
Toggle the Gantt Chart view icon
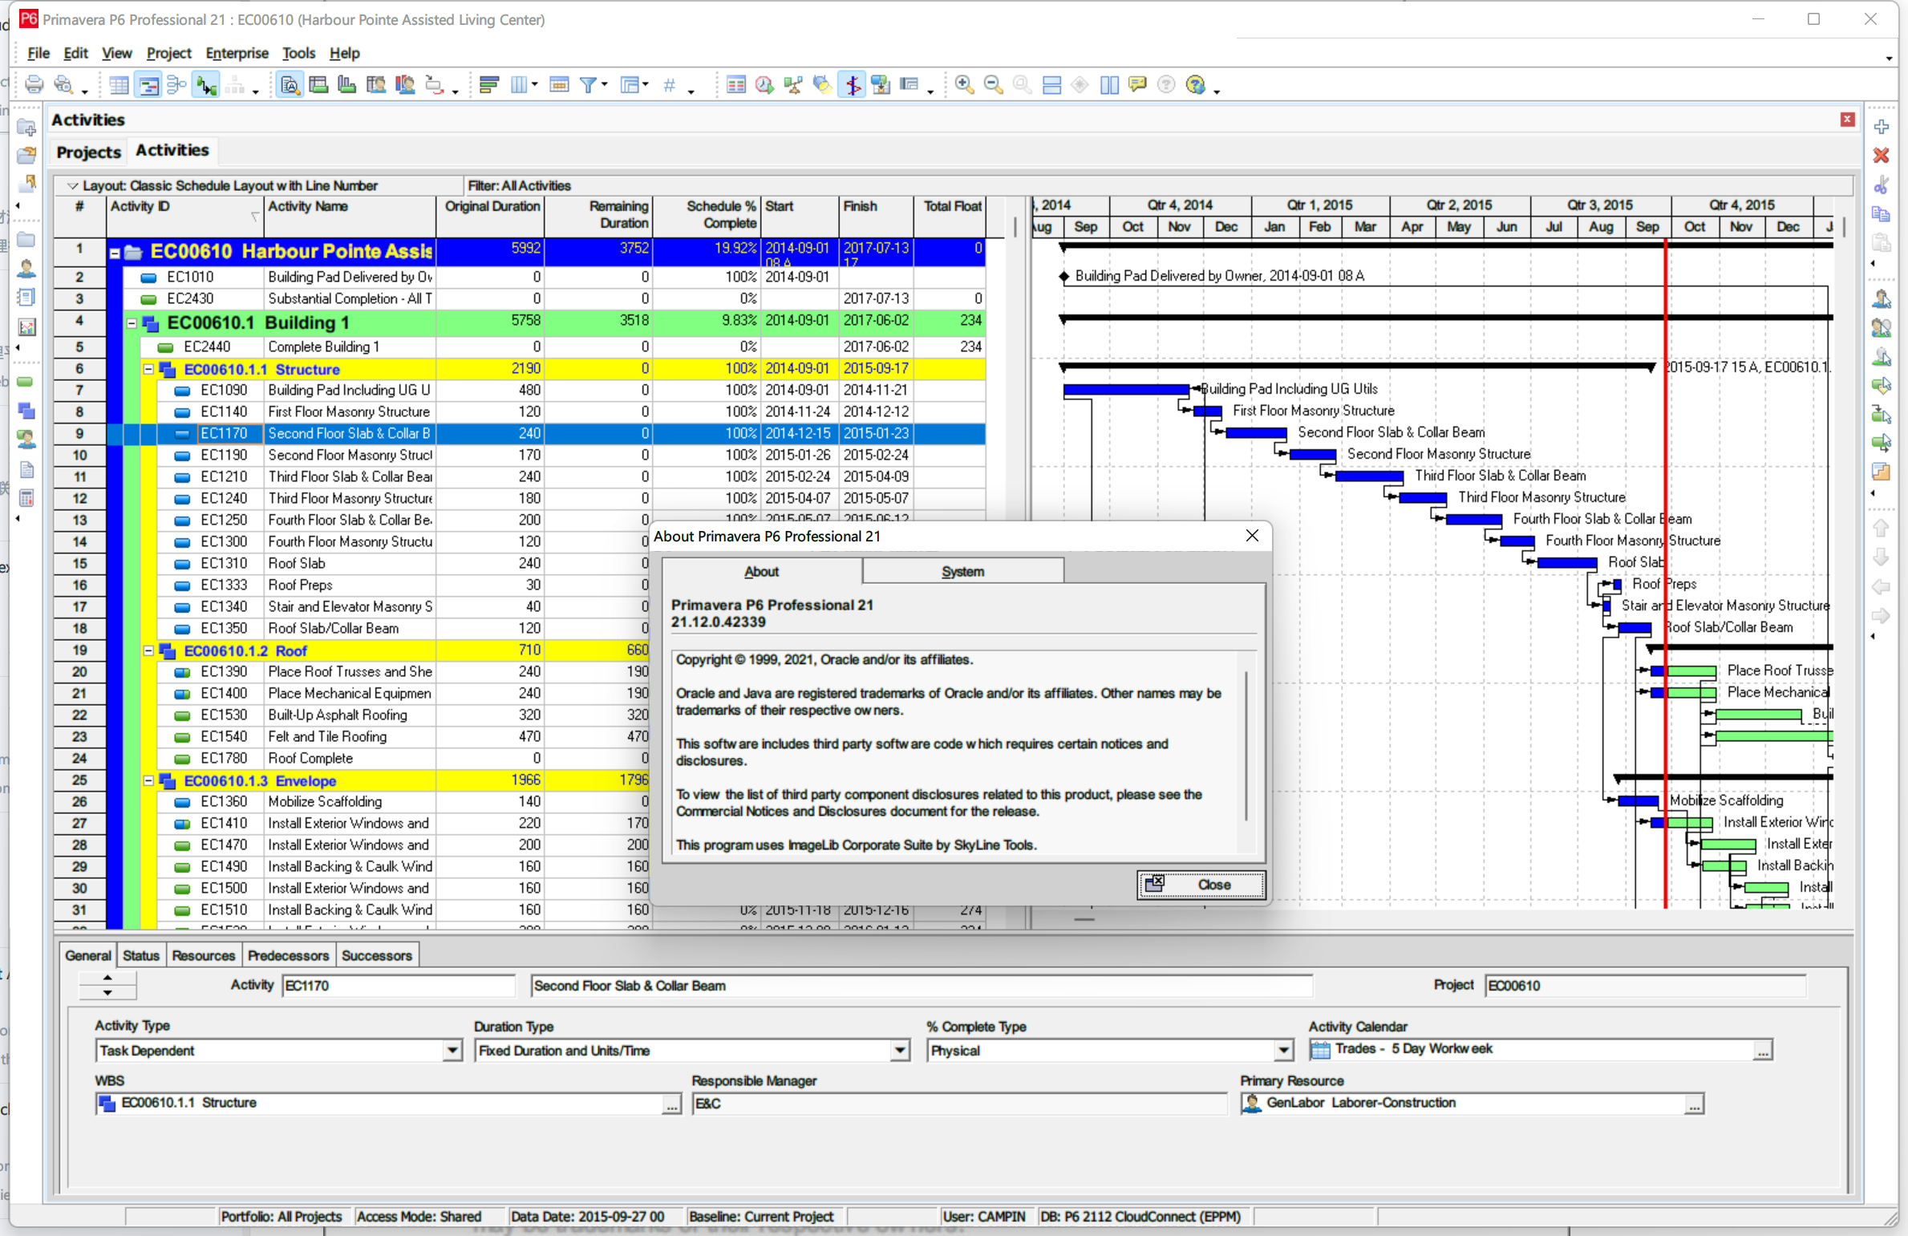tap(148, 85)
